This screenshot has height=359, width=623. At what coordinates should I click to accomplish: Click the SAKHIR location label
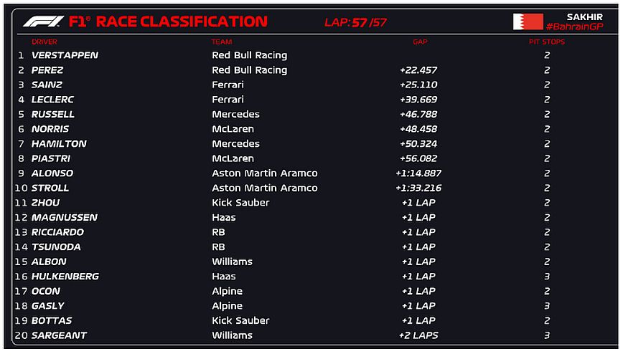click(x=584, y=16)
